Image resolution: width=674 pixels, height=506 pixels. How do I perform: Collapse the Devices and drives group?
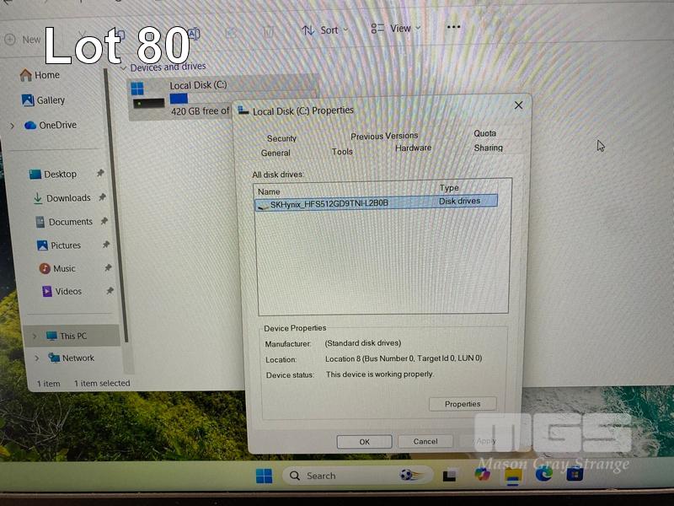point(123,68)
